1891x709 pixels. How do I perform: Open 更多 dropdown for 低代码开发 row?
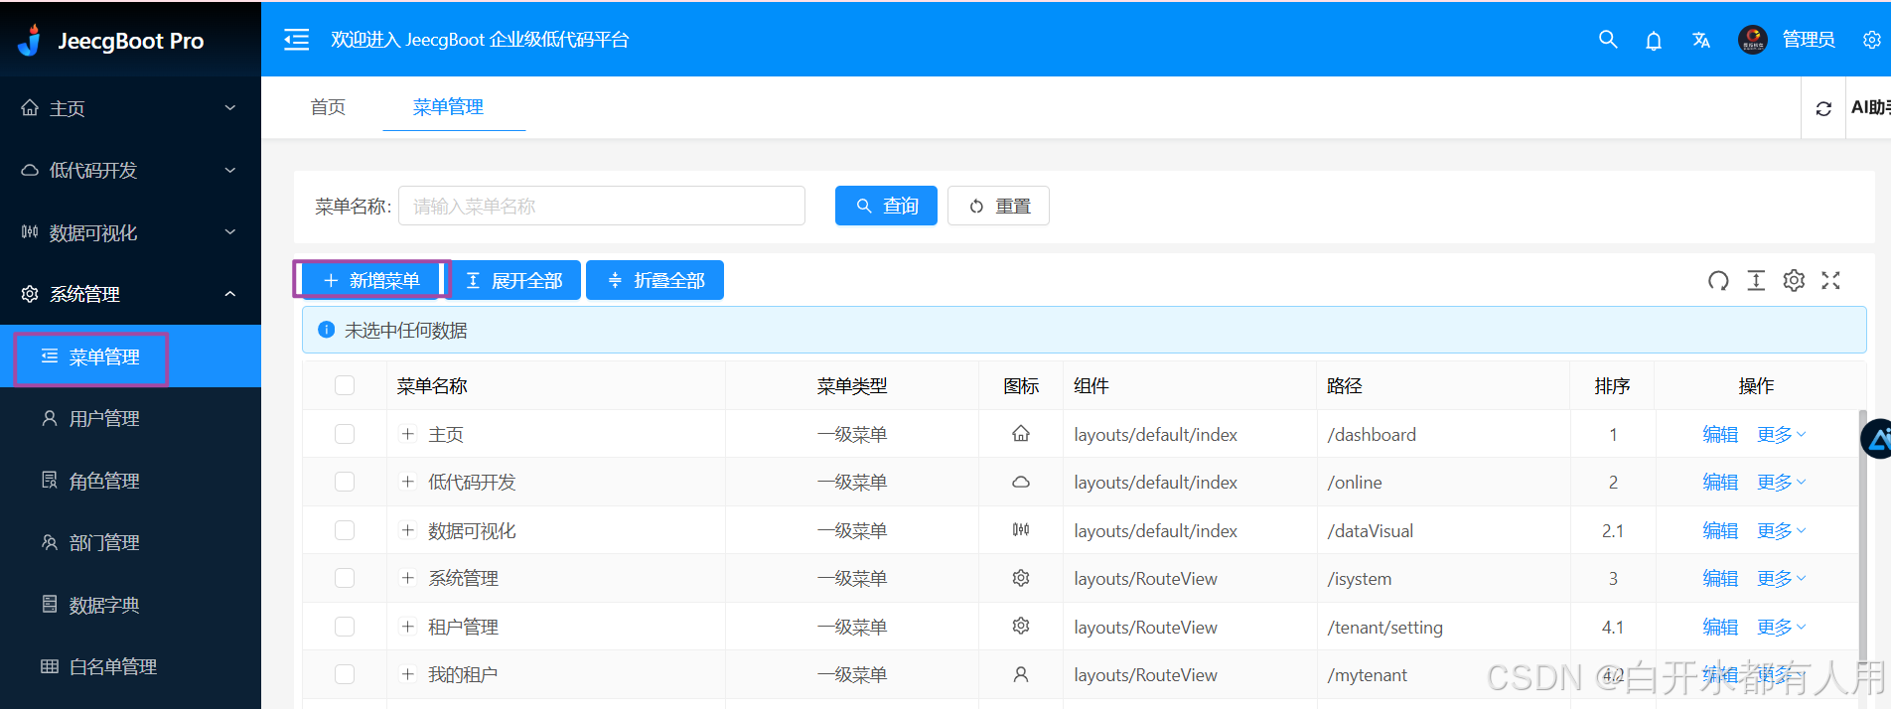coord(1782,482)
